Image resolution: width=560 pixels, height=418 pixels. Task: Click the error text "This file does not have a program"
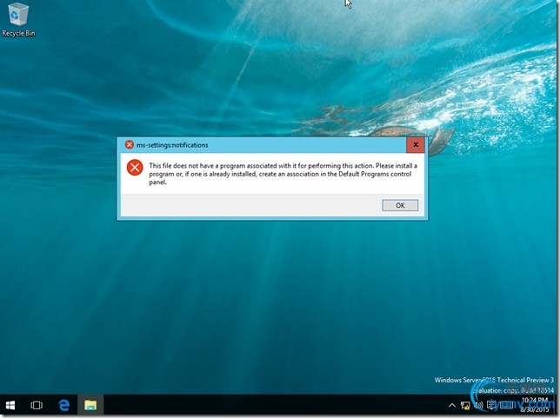click(x=197, y=166)
